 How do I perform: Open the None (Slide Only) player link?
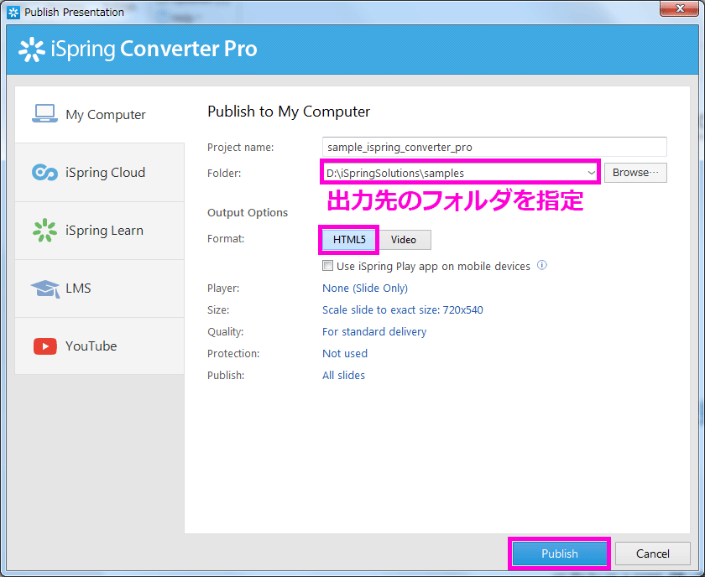(x=365, y=288)
